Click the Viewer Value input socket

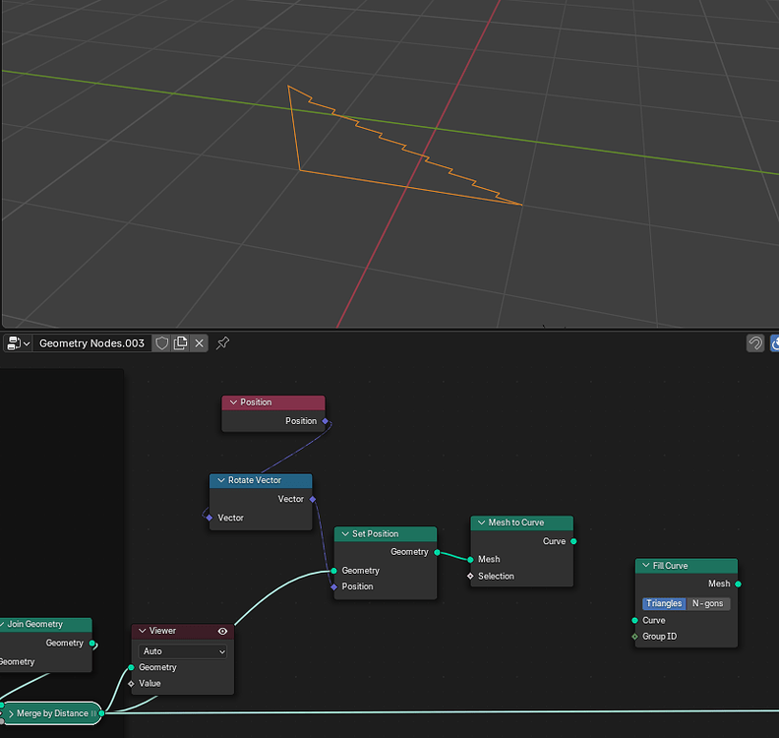tap(131, 684)
